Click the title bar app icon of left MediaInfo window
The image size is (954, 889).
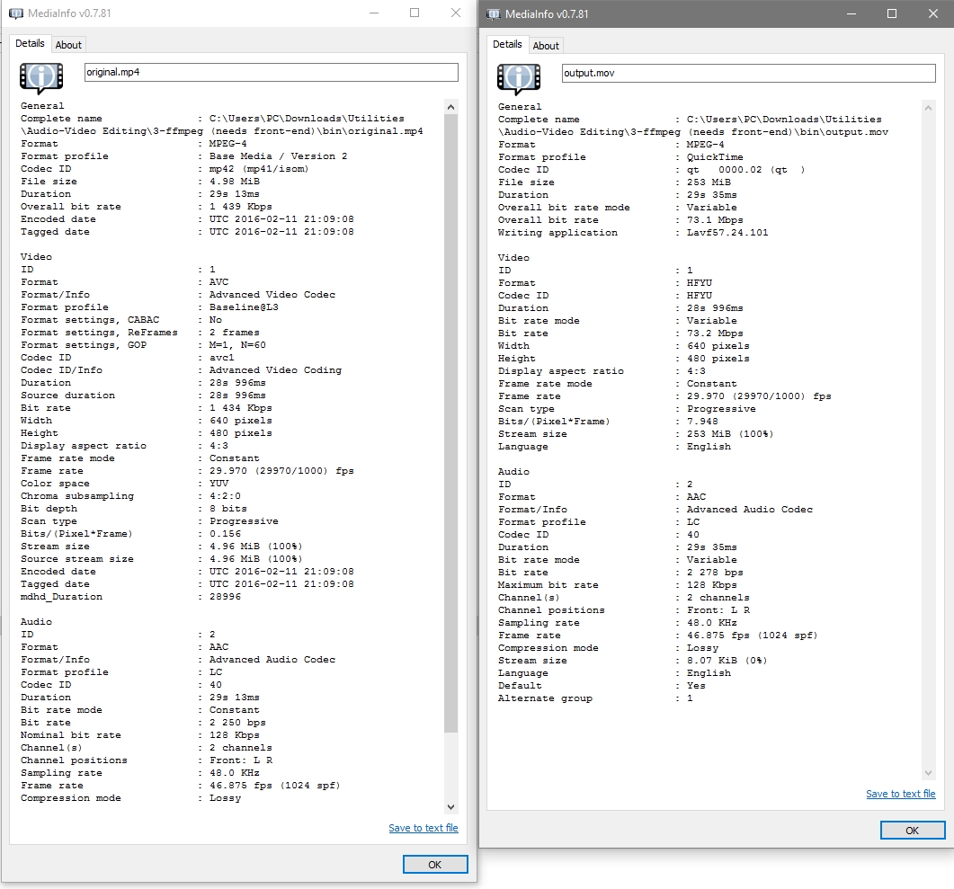click(x=16, y=13)
